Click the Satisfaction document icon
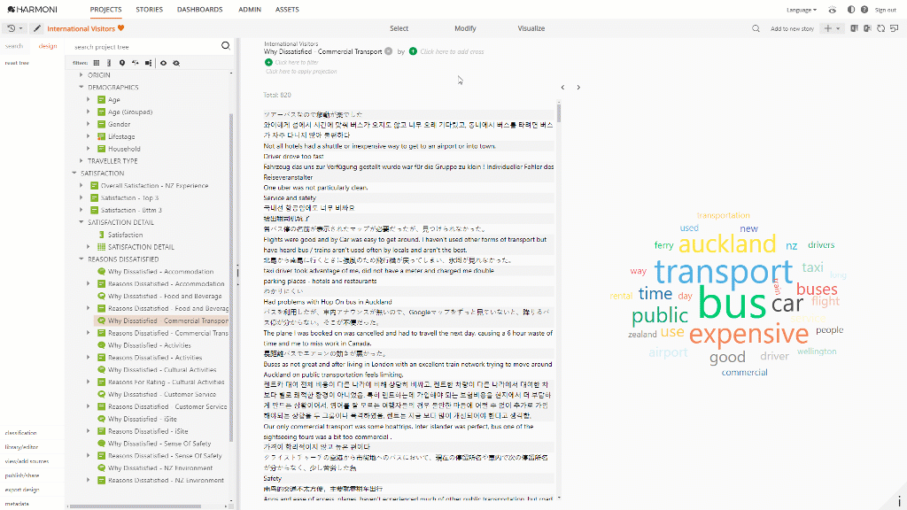907x510 pixels. [x=101, y=235]
